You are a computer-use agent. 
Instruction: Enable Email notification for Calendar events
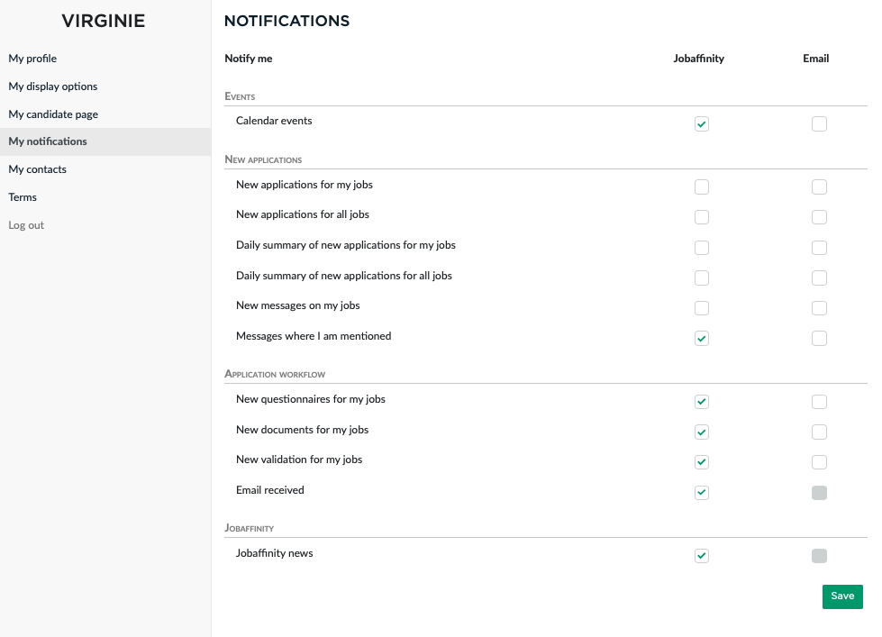coord(819,124)
